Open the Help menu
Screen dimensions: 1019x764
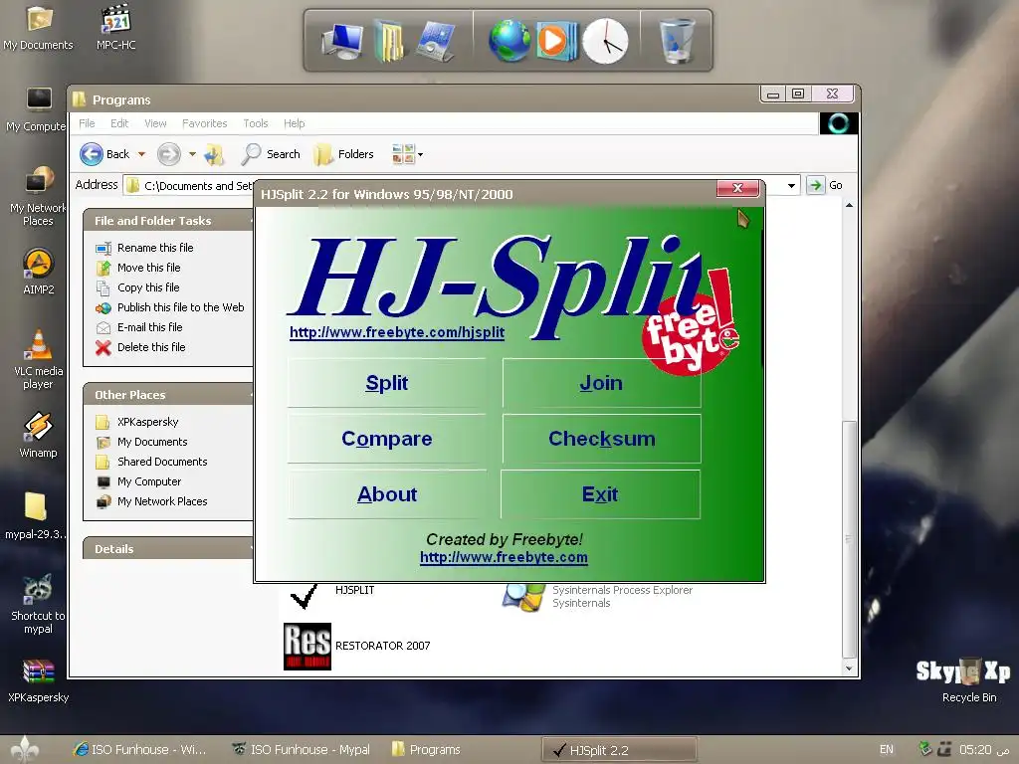click(294, 123)
